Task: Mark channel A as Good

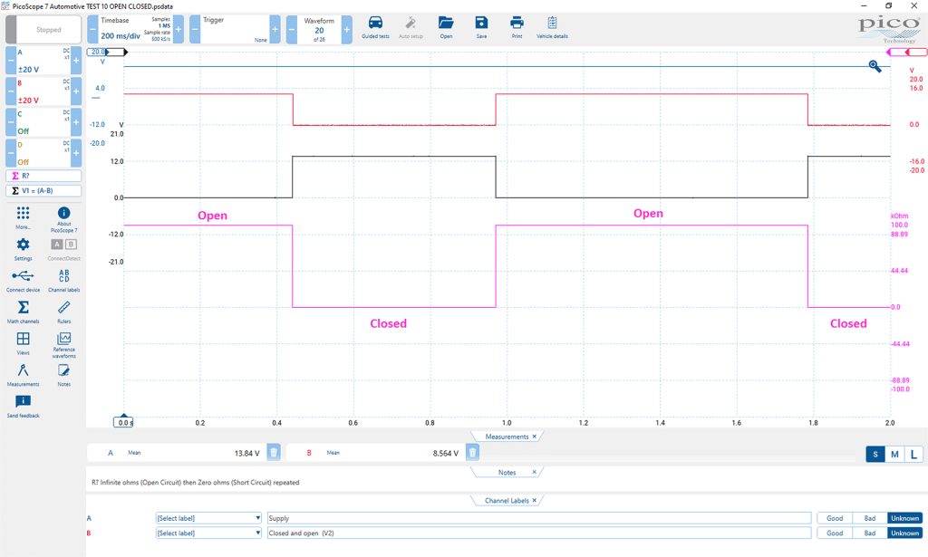Action: click(x=835, y=518)
